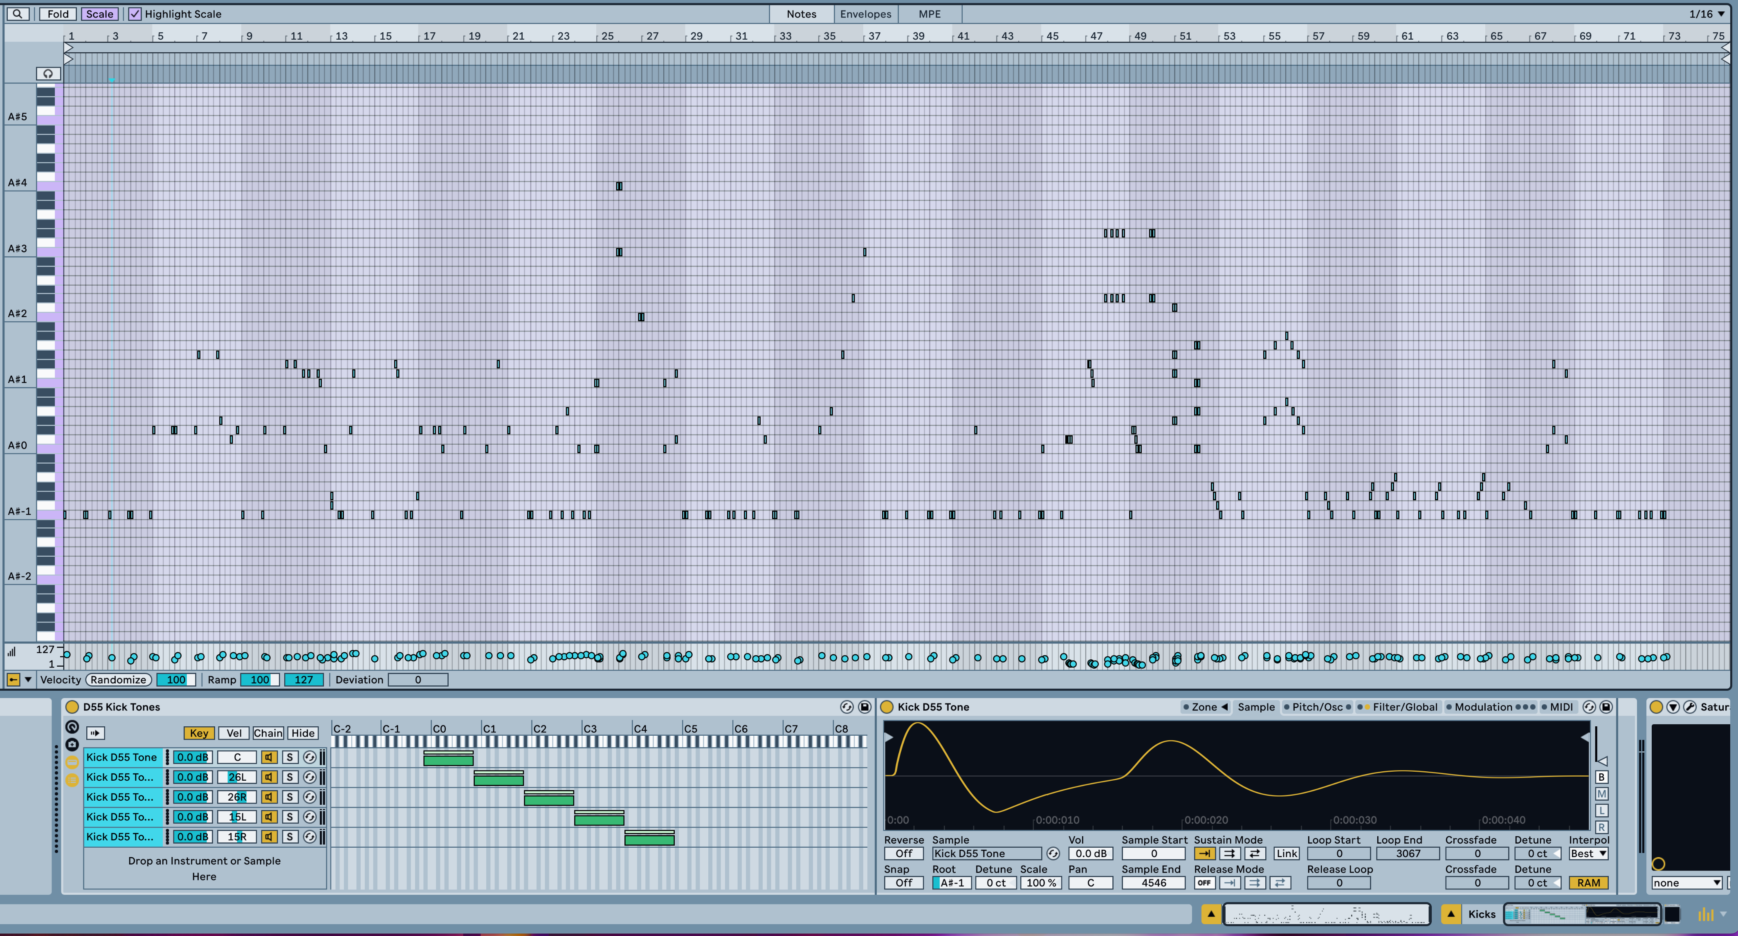The width and height of the screenshot is (1738, 936).
Task: Hot-swap the chain panned 15R
Action: 310,837
